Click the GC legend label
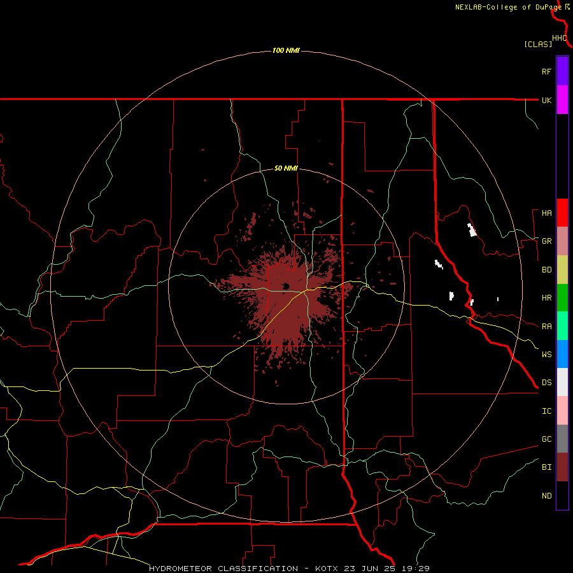 point(546,439)
